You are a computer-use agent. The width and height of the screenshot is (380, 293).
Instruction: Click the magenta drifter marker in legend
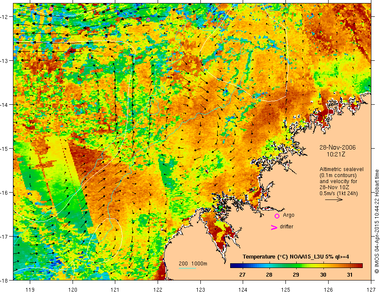274,228
